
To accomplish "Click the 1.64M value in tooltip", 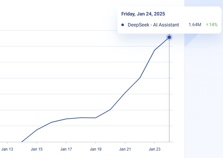I will (x=195, y=25).
